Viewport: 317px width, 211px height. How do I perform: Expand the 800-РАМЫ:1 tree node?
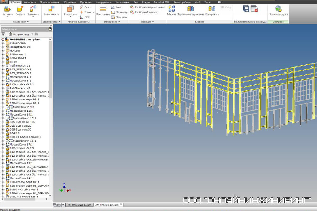coord(2,58)
